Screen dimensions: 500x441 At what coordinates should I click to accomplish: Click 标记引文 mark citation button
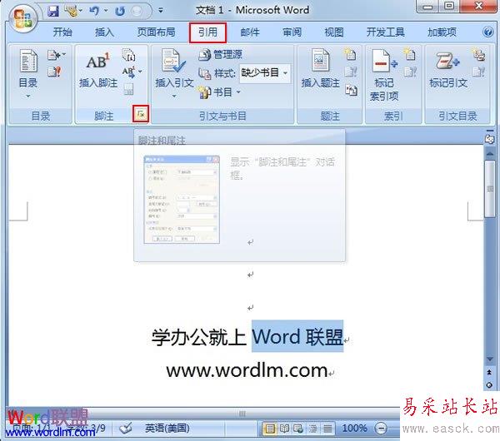pyautogui.click(x=448, y=69)
